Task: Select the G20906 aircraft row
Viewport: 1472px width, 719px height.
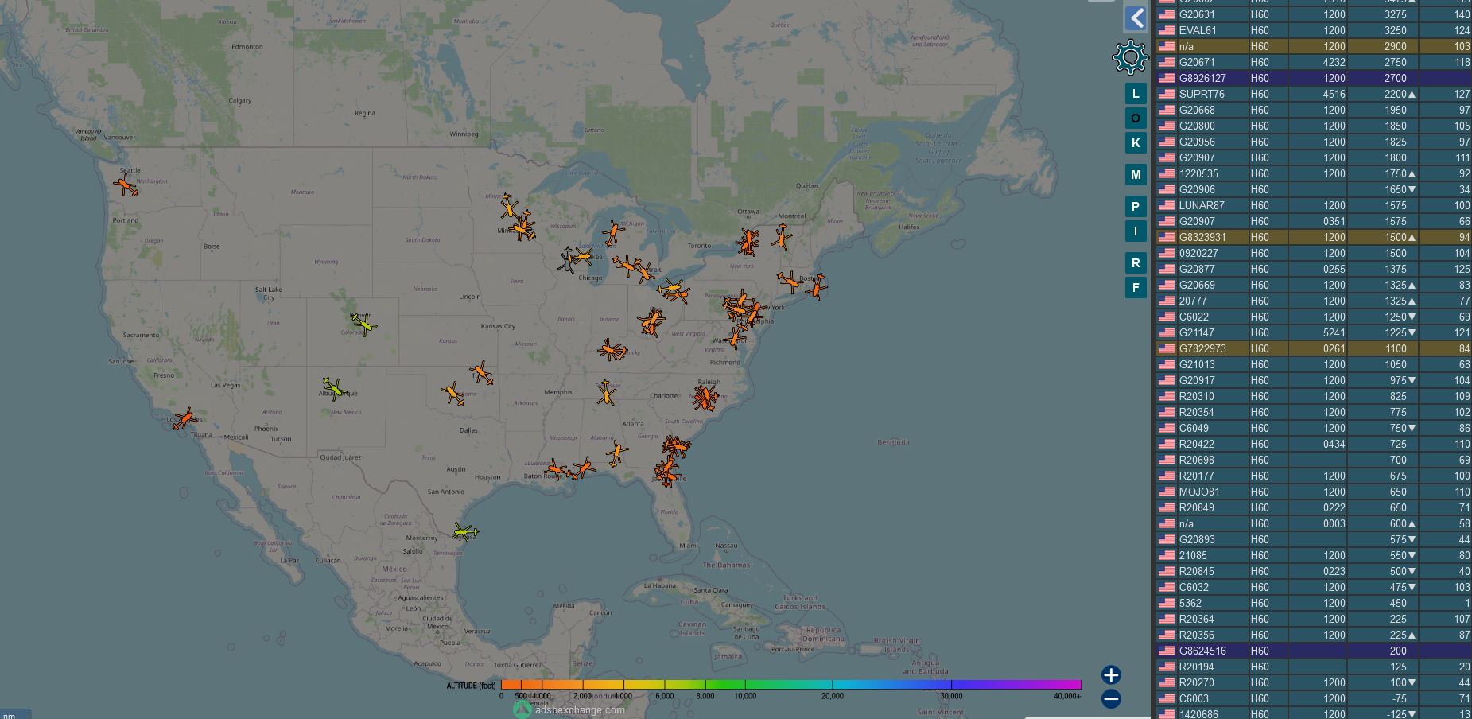Action: 1314,189
